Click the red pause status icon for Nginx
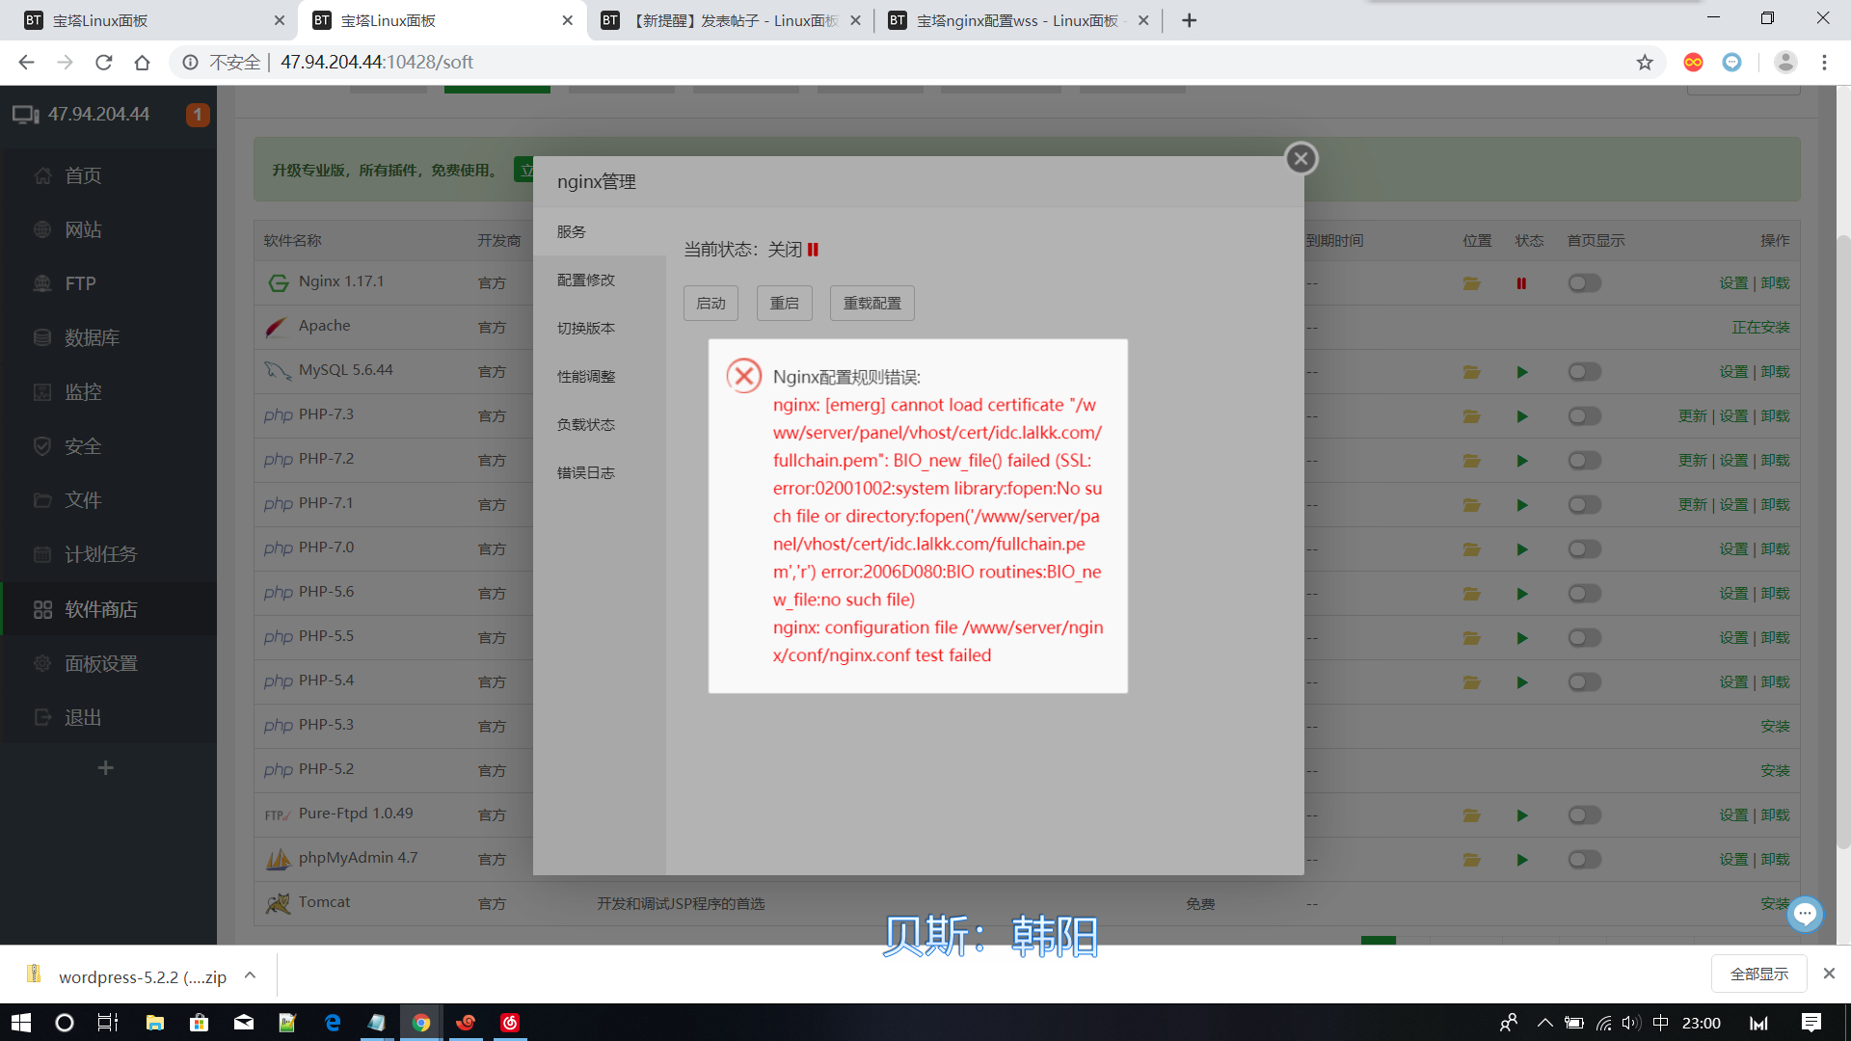 [x=1521, y=283]
